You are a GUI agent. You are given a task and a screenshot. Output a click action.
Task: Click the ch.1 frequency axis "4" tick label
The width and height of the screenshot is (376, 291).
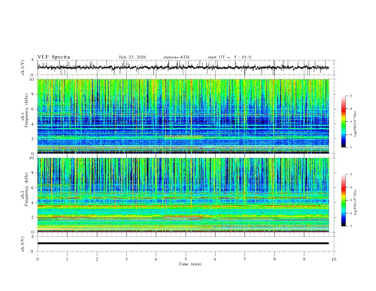tap(33, 124)
